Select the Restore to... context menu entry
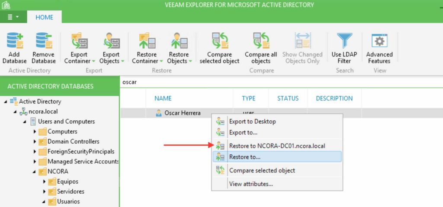 (x=277, y=157)
